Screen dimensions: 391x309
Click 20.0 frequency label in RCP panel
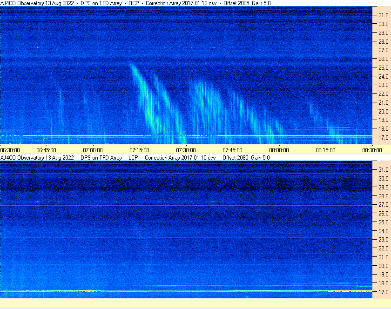(384, 111)
